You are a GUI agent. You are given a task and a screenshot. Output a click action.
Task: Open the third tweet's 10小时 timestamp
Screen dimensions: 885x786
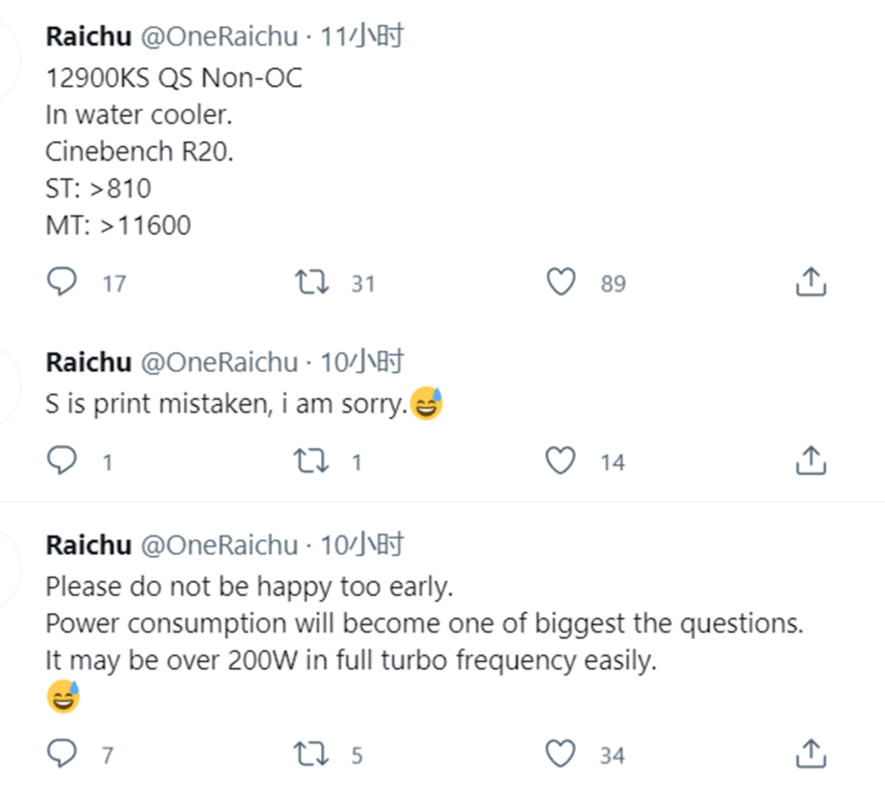[362, 545]
